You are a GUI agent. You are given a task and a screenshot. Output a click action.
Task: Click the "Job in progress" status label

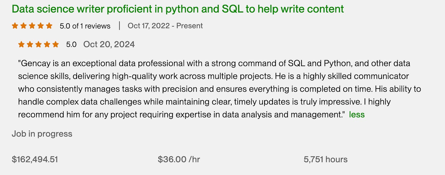coord(42,134)
